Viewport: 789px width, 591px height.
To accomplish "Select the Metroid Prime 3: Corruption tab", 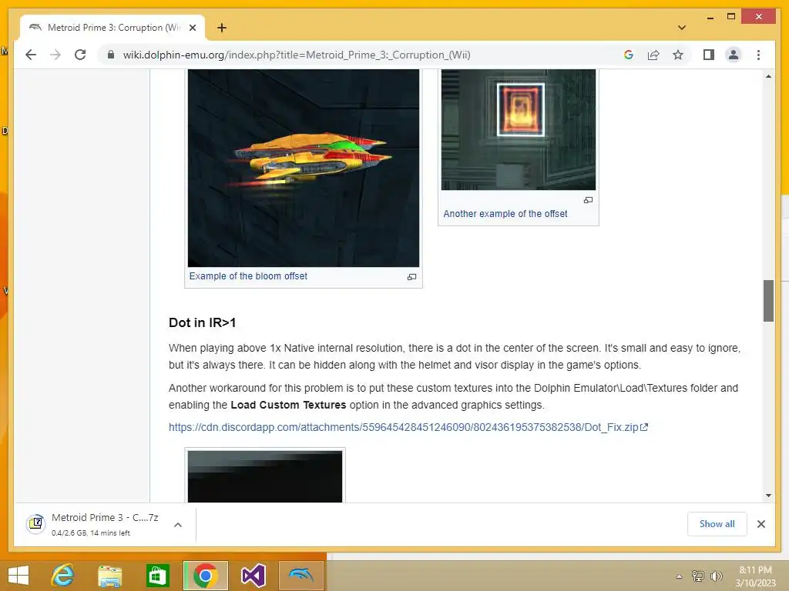I will point(112,28).
